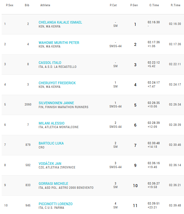The width and height of the screenshot is (184, 214).
Task: Open athlete CASSOL ITALO
Action: coord(50,63)
